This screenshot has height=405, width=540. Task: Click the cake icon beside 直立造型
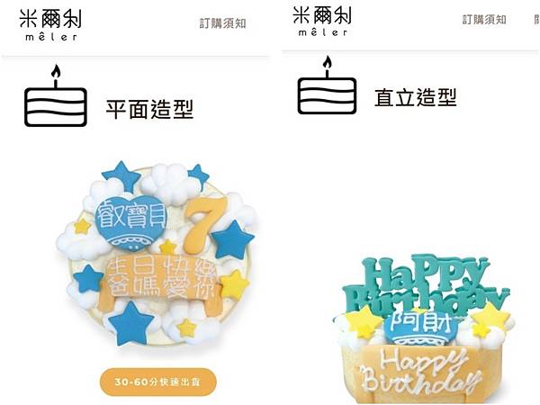327,85
